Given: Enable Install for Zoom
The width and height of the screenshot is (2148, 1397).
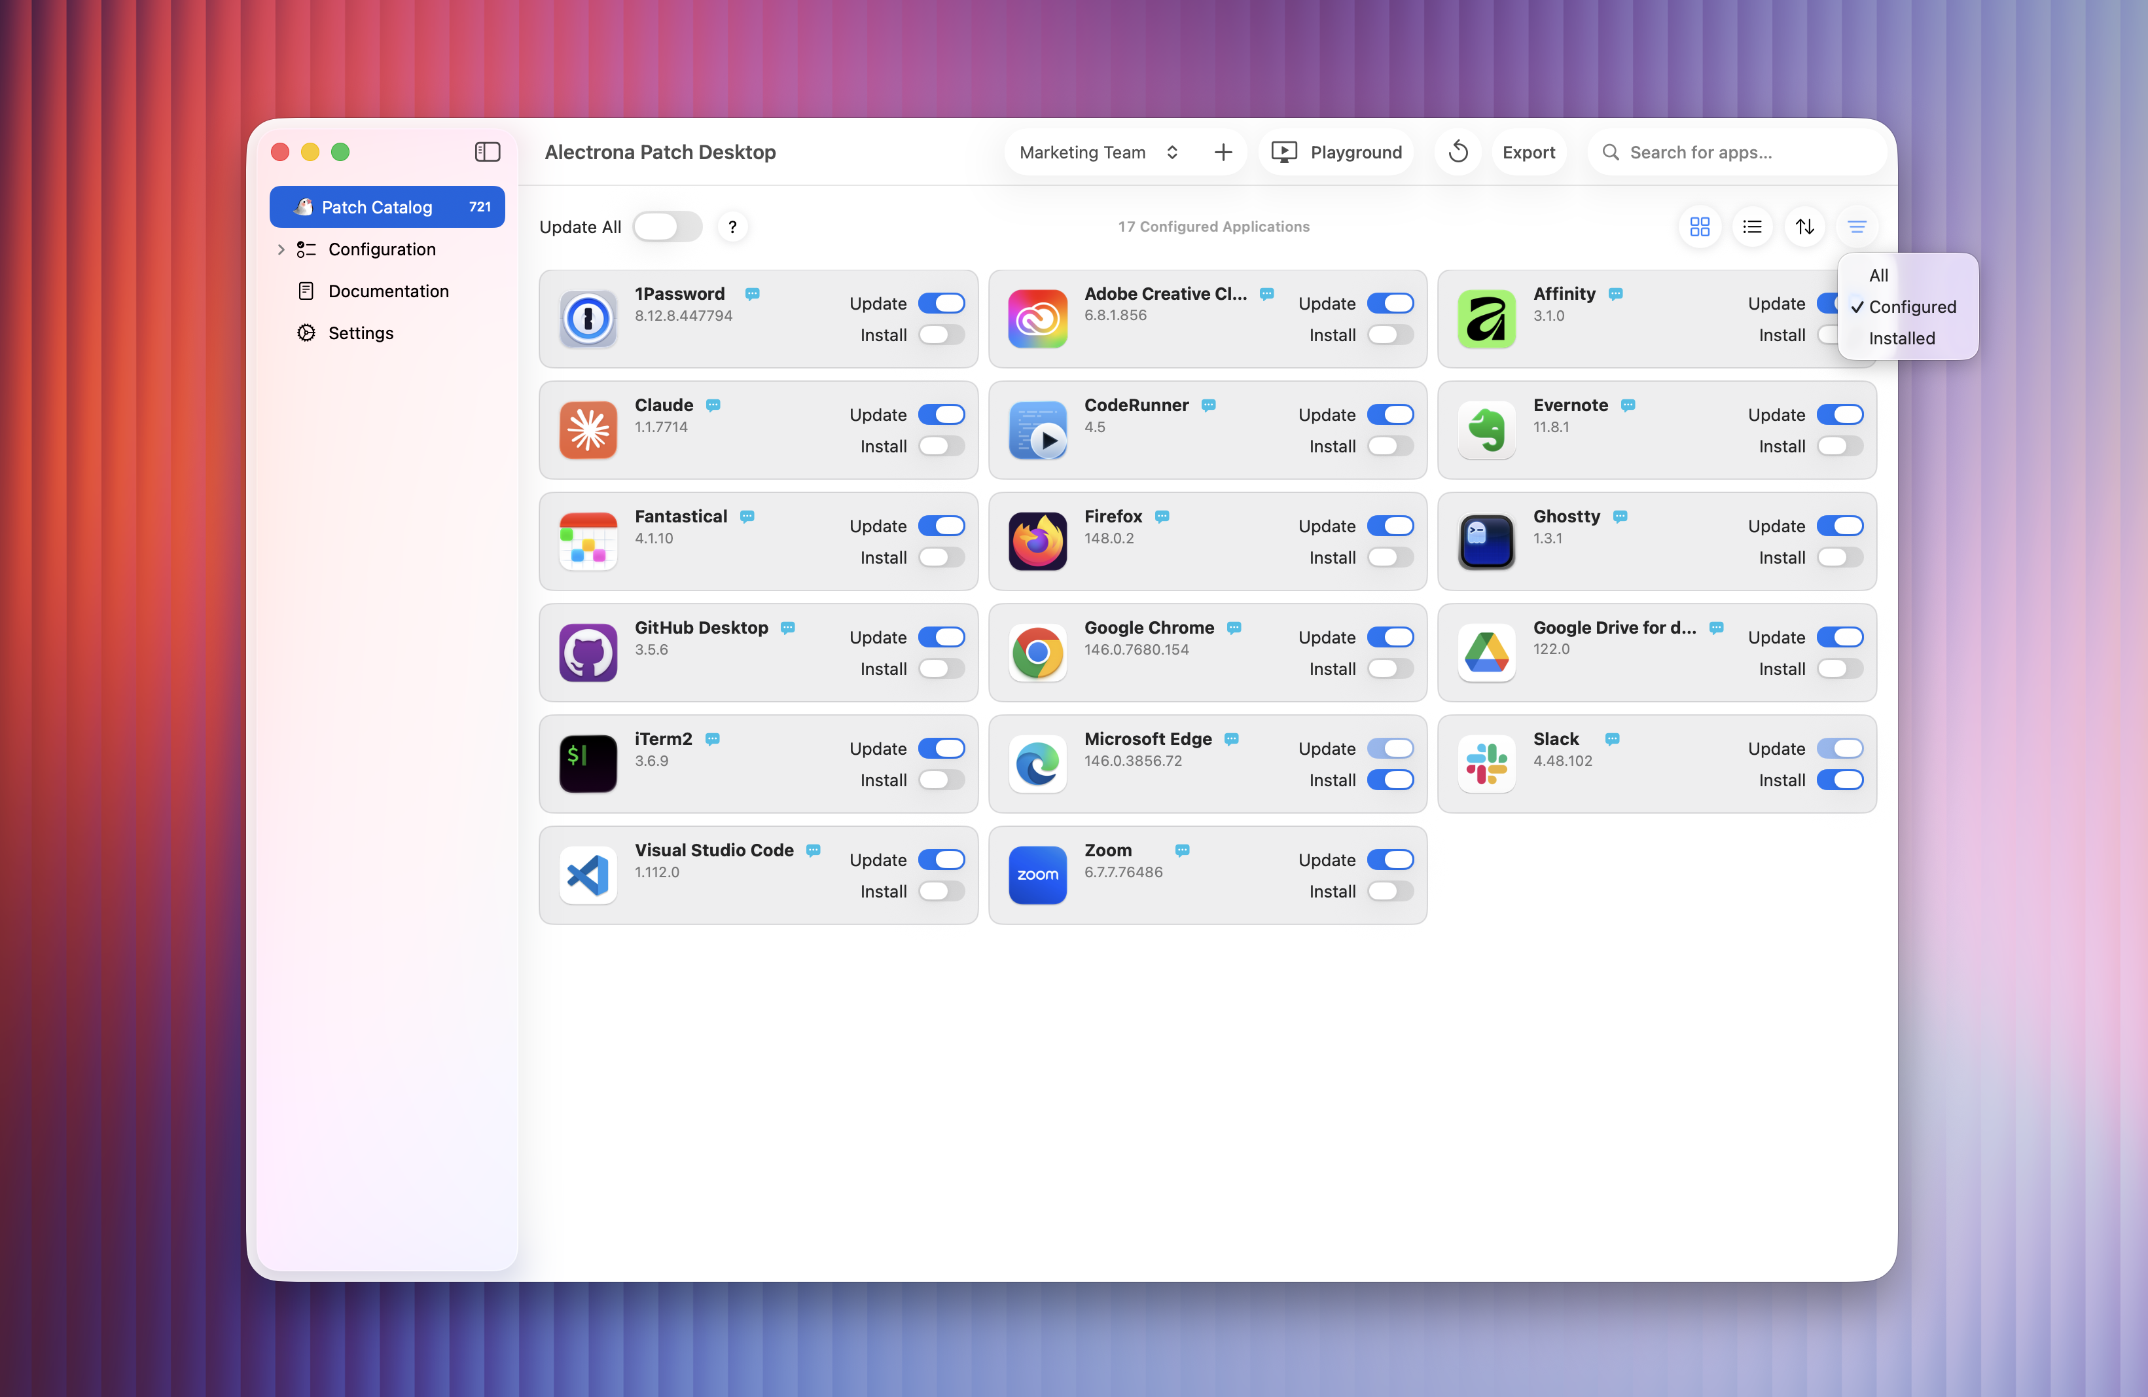Looking at the screenshot, I should (x=1390, y=891).
